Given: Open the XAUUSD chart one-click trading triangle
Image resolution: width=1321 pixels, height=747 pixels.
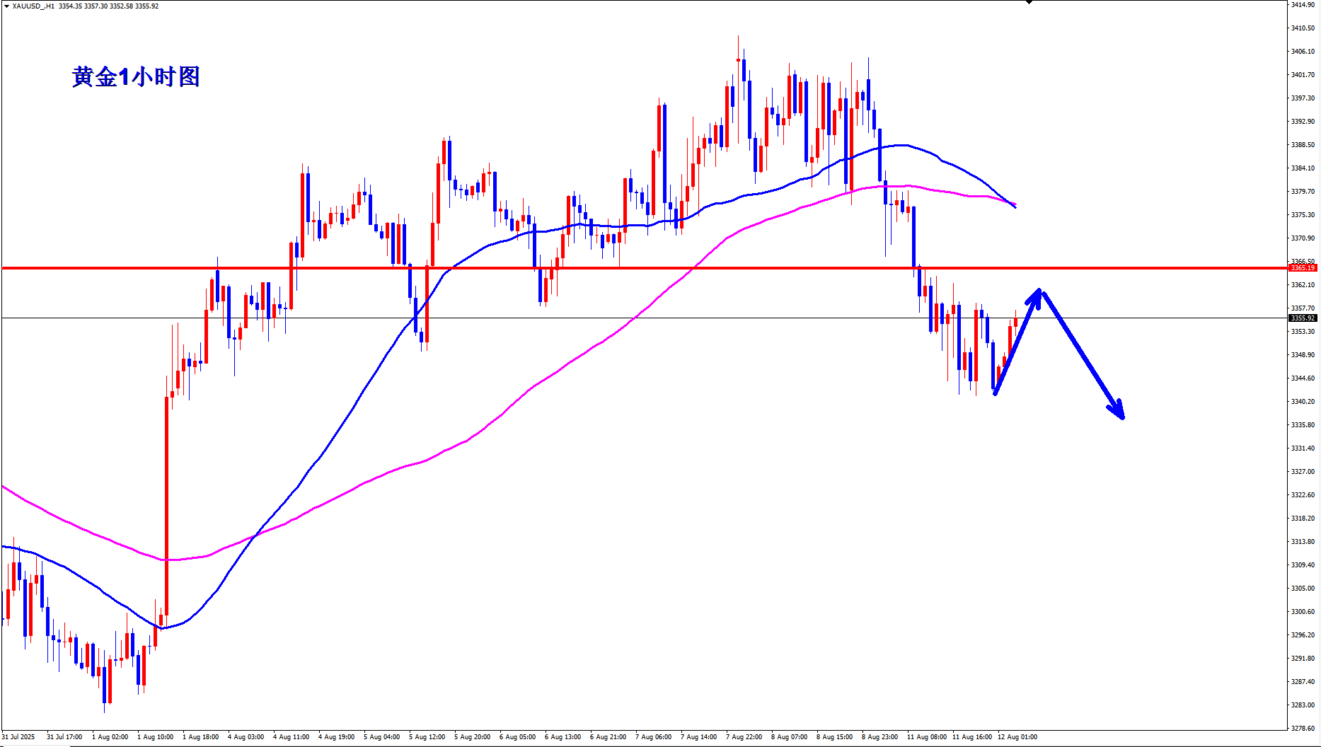Looking at the screenshot, I should (x=6, y=6).
